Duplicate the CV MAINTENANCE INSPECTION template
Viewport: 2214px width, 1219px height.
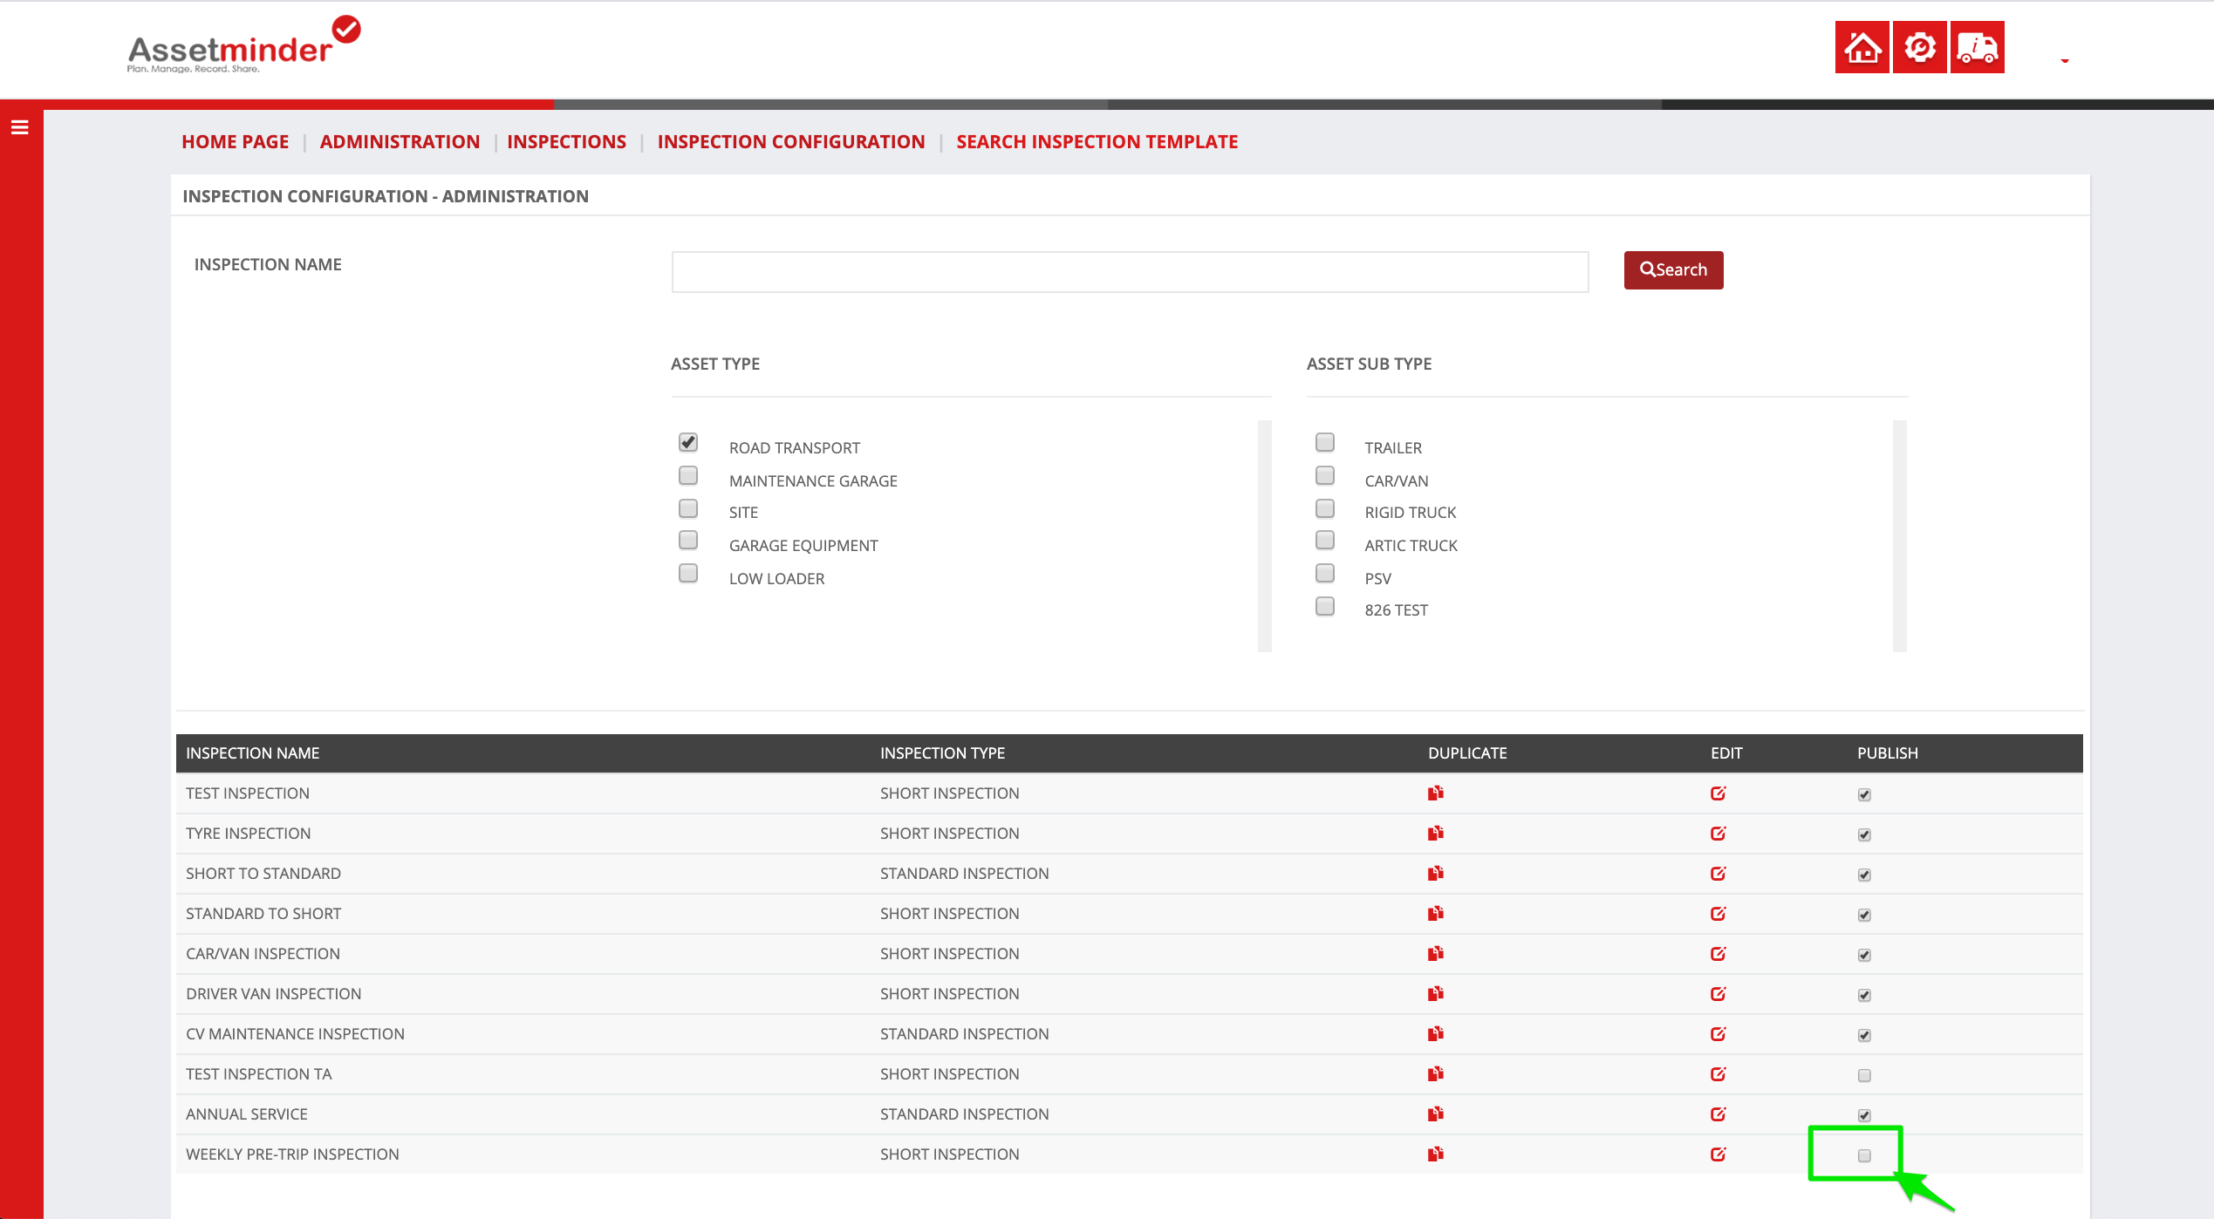(x=1436, y=1033)
